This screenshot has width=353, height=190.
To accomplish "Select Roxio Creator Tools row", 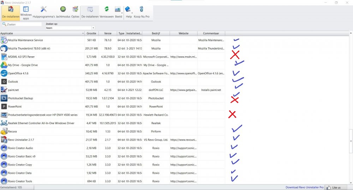I will pos(113,181).
